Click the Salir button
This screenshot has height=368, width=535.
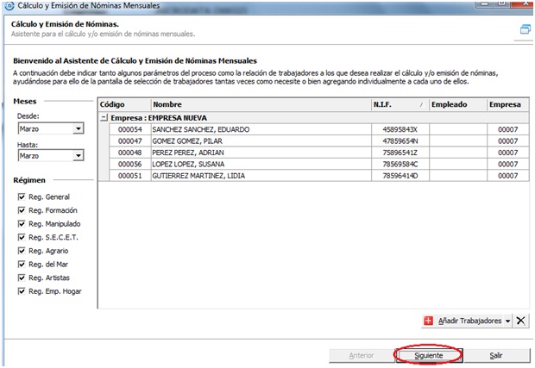pos(496,356)
